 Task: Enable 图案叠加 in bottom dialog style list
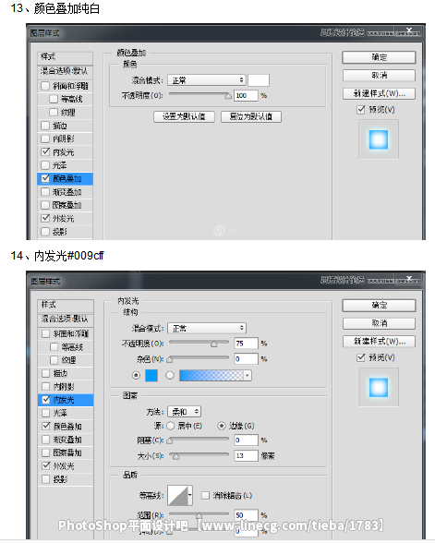pos(46,452)
